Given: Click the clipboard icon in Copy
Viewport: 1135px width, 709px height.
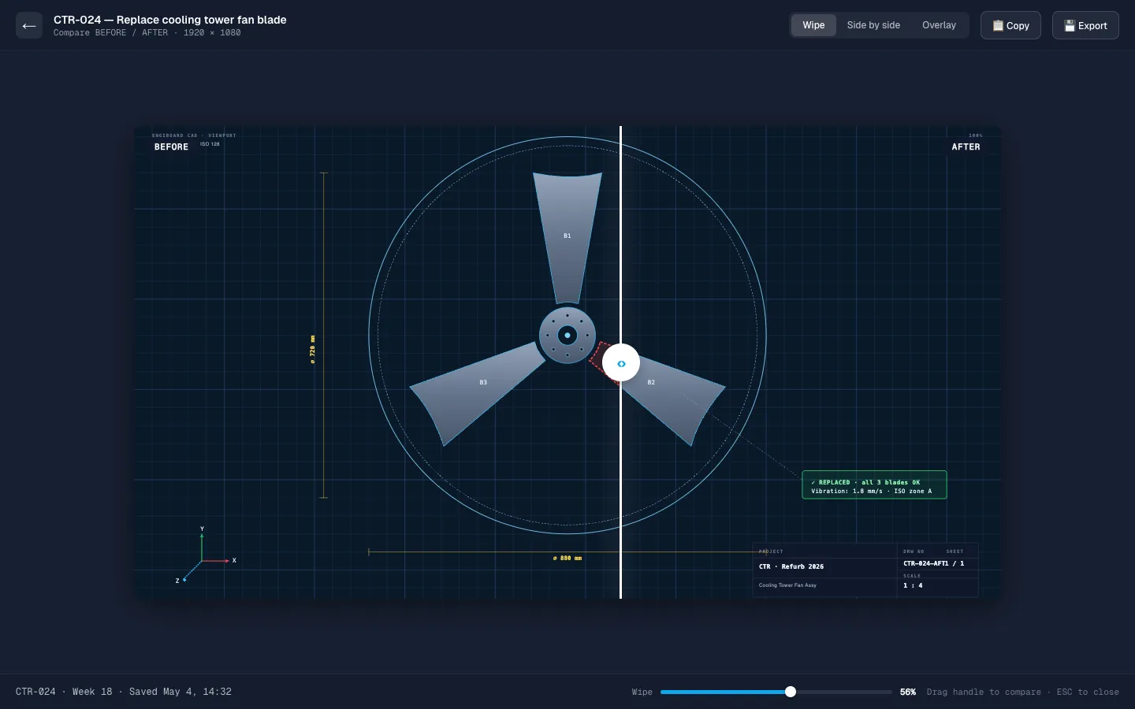Looking at the screenshot, I should click(x=998, y=25).
